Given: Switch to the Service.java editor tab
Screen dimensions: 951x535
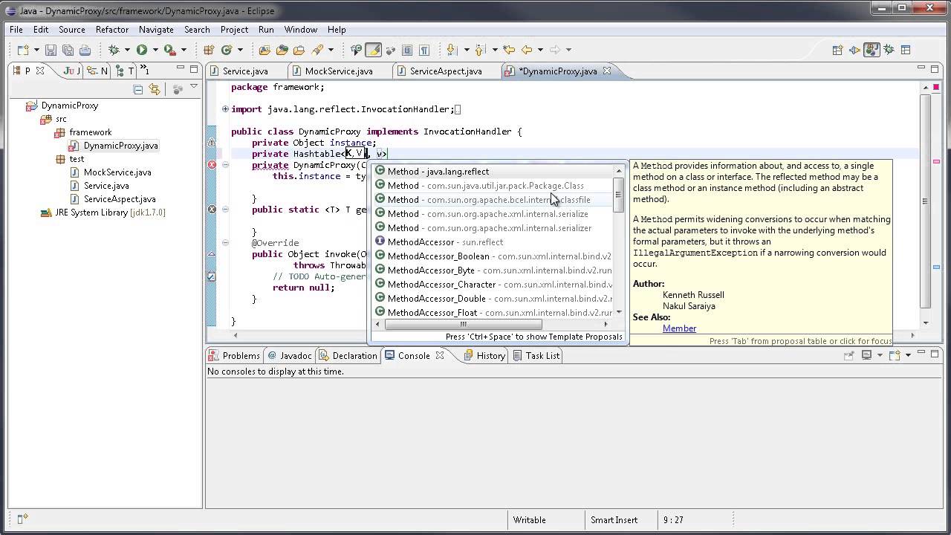Looking at the screenshot, I should [x=245, y=71].
